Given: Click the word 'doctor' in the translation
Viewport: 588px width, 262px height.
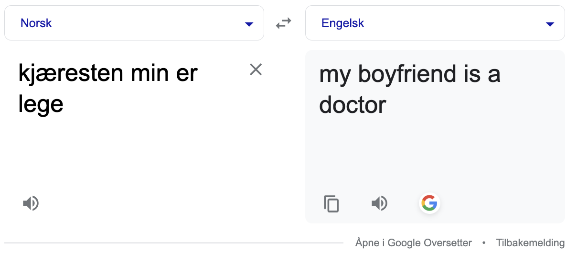Looking at the screenshot, I should pyautogui.click(x=353, y=105).
